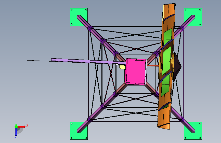
Task: Click the blue Z axis of the triad
Action: 16,132
